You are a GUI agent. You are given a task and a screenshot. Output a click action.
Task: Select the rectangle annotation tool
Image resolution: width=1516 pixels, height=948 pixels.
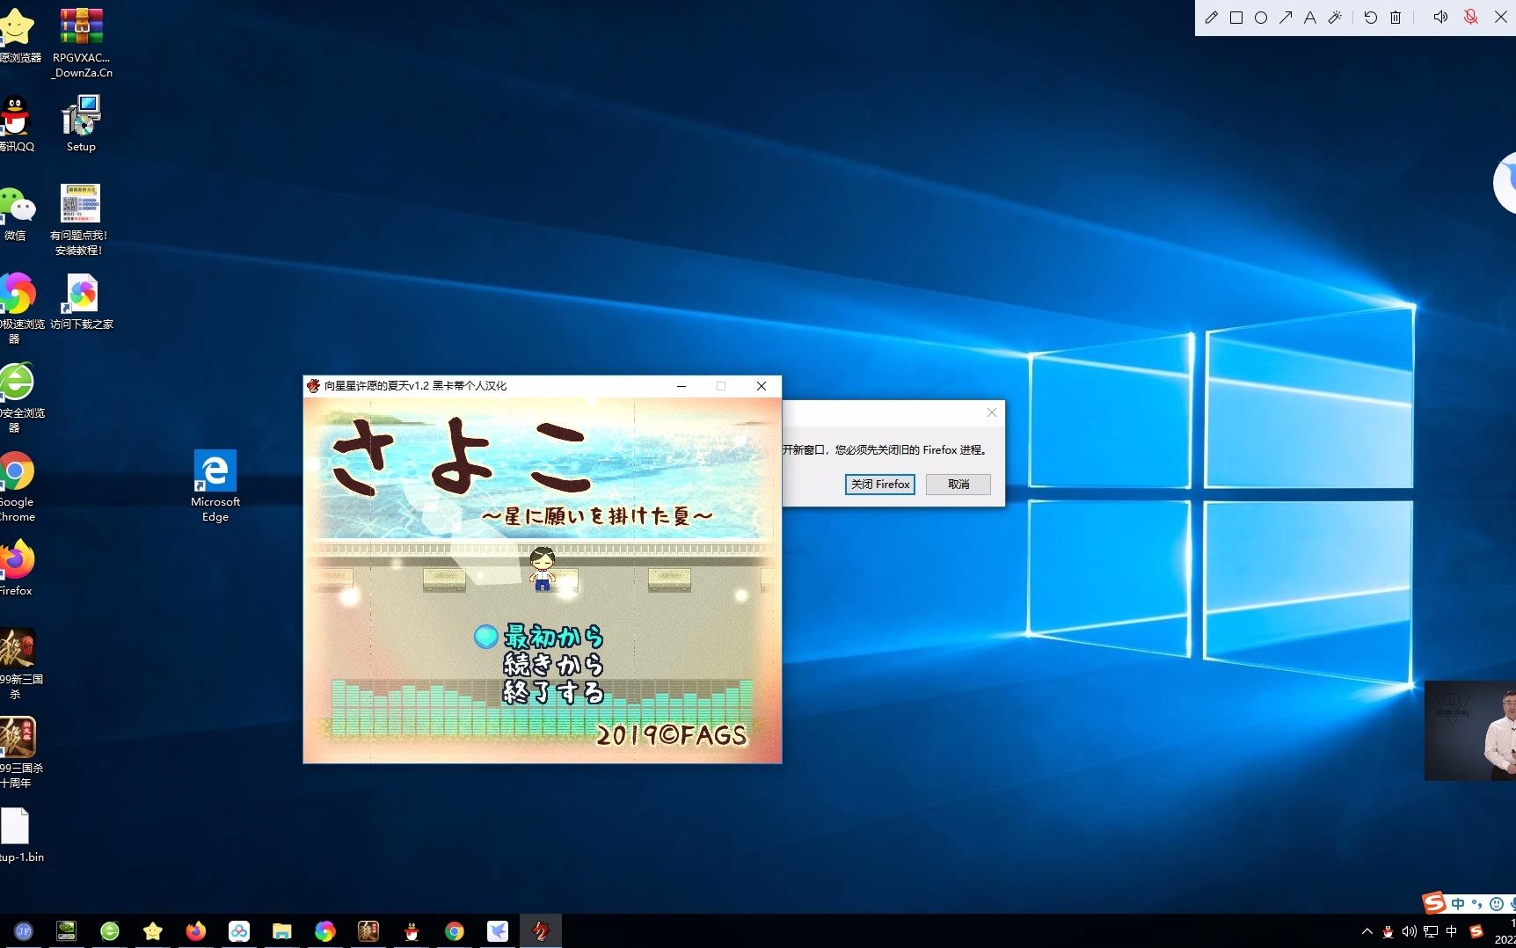point(1235,18)
